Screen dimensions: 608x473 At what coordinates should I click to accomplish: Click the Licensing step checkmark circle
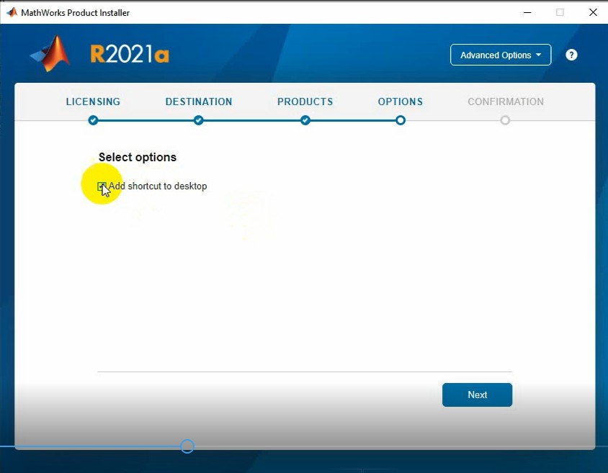coord(93,120)
